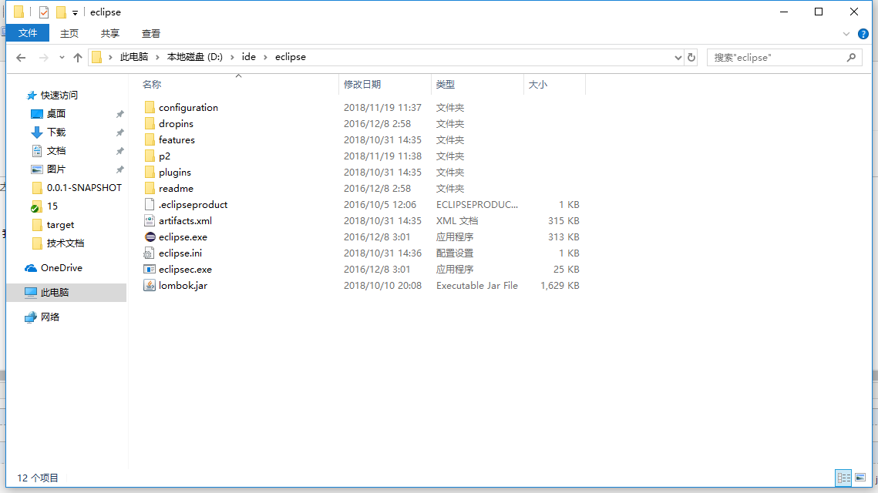Click the properties quick access toolbar icon
The width and height of the screenshot is (878, 493).
click(44, 12)
